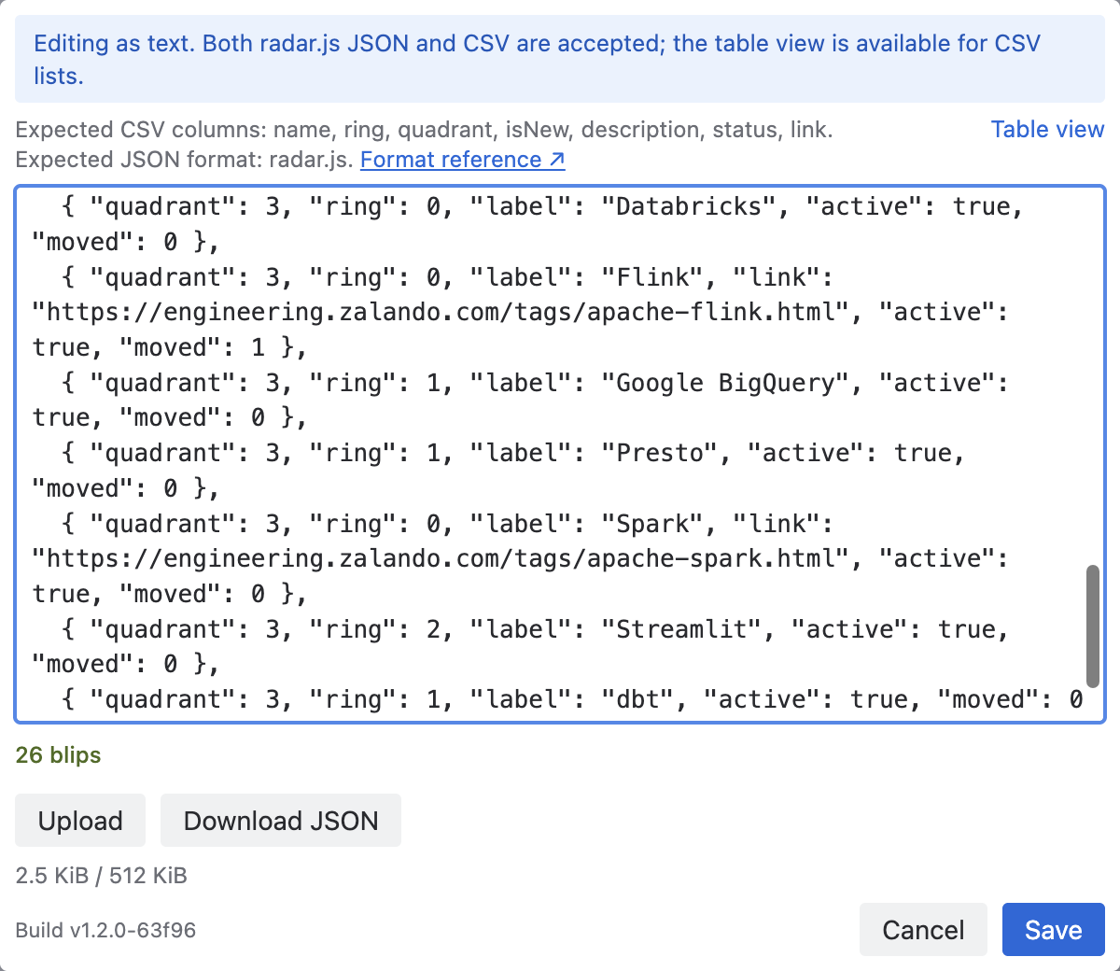Click the "Streamlit" label text
1120x971 pixels.
pos(689,629)
